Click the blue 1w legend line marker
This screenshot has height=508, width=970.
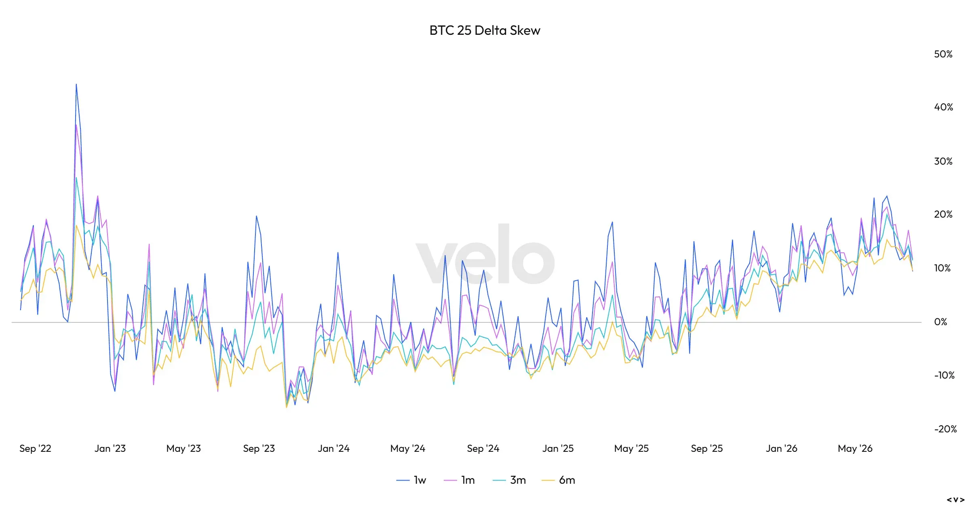(403, 480)
